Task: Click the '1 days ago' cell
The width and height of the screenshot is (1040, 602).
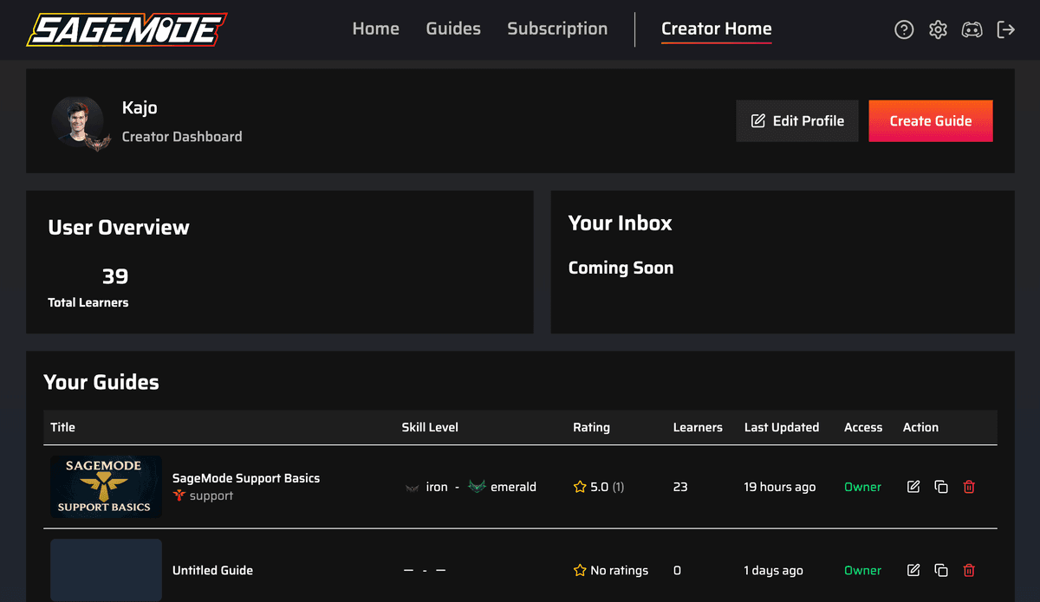Action: point(773,570)
